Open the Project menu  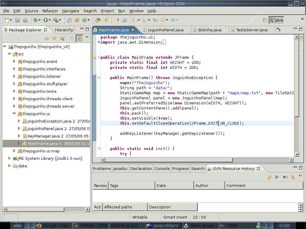(x=107, y=11)
